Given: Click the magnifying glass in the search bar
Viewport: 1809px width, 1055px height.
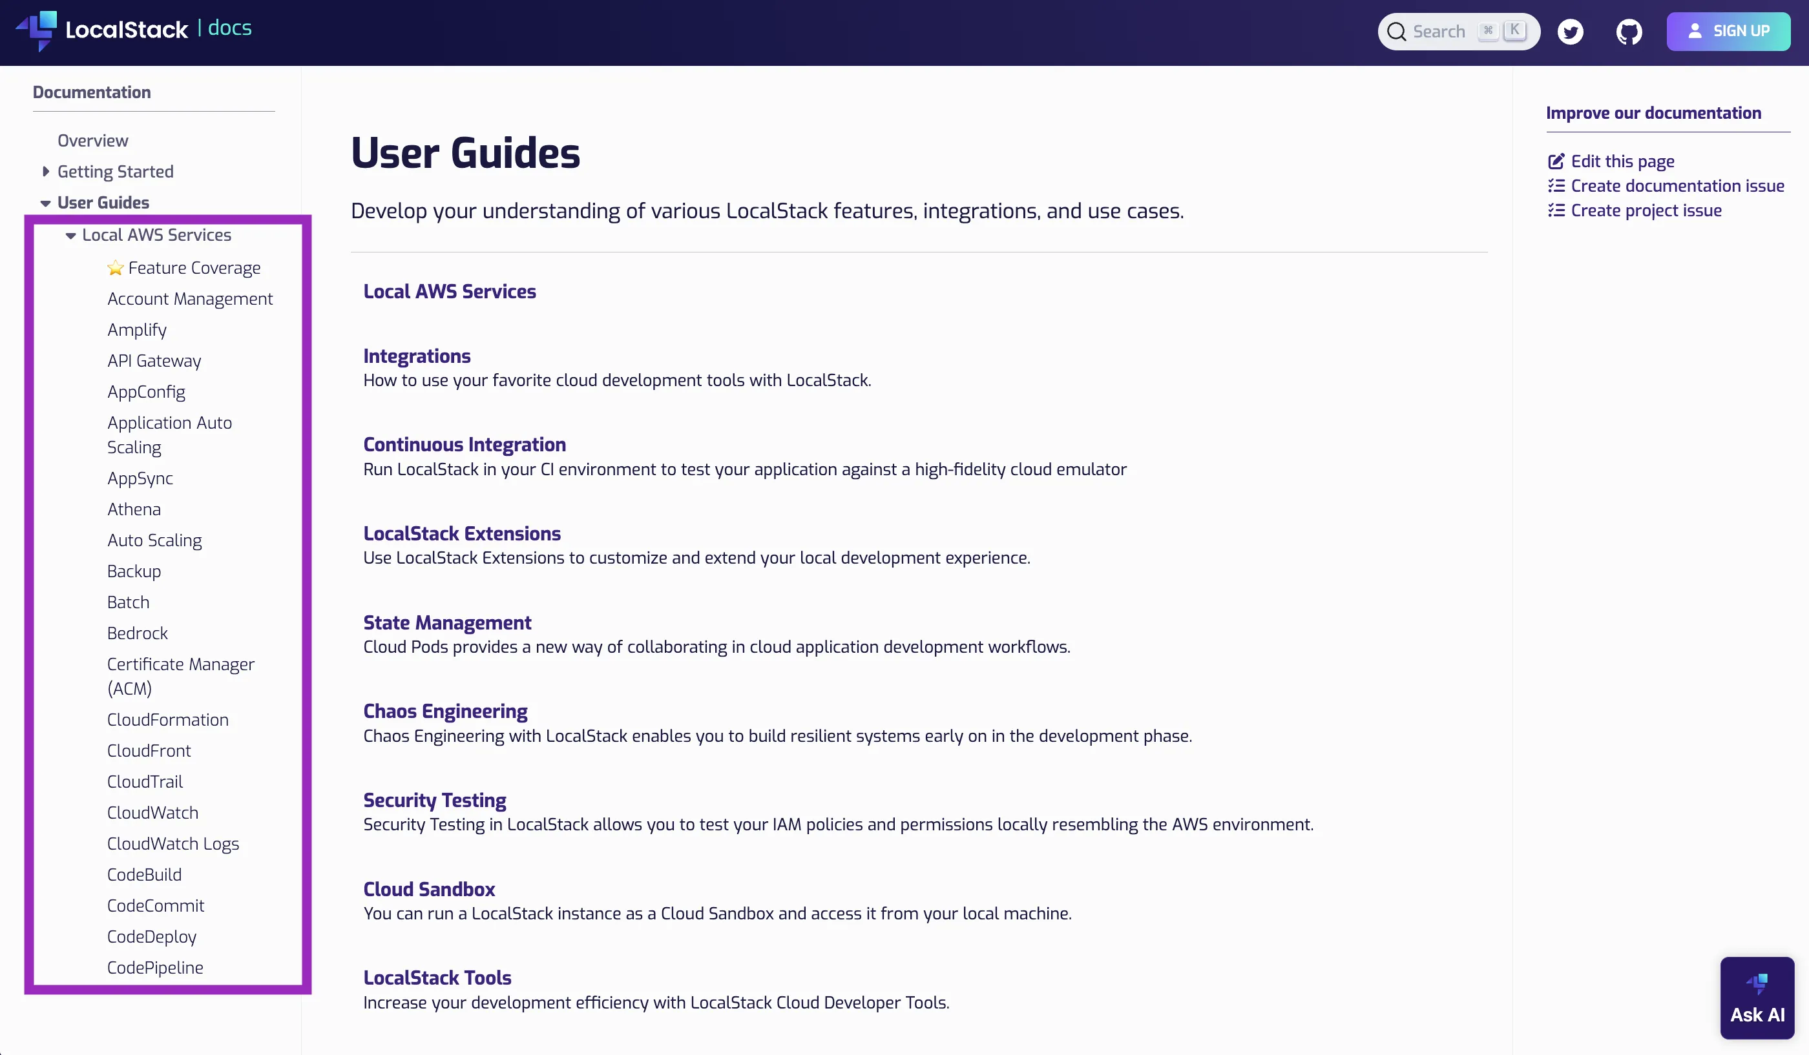Looking at the screenshot, I should [x=1398, y=31].
